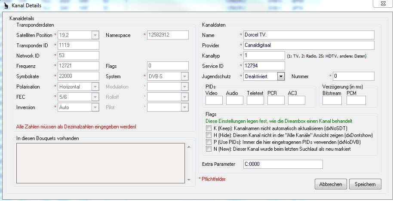Click the Extra Parameter field

click(x=282, y=164)
